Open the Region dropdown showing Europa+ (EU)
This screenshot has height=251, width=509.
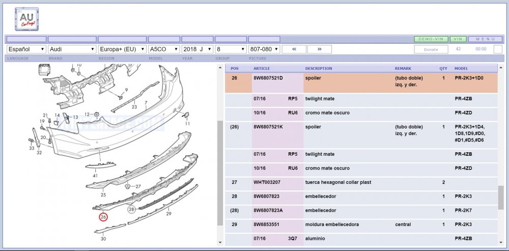point(122,49)
